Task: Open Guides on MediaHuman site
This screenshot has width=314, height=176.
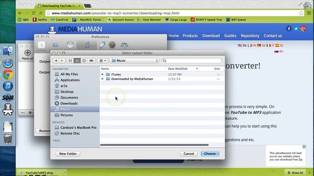Action: coord(230,36)
